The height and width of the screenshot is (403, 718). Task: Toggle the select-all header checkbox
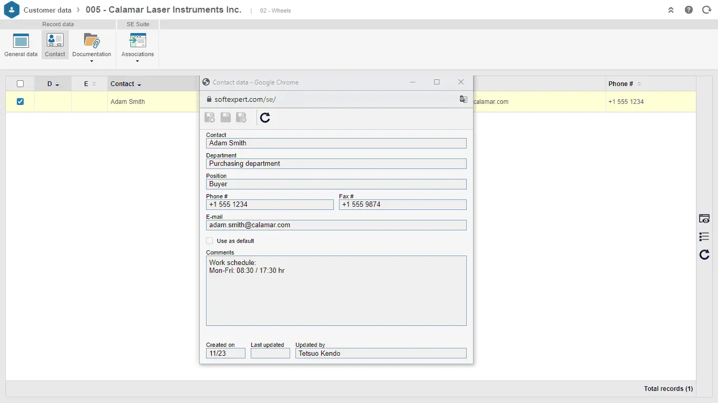[20, 84]
